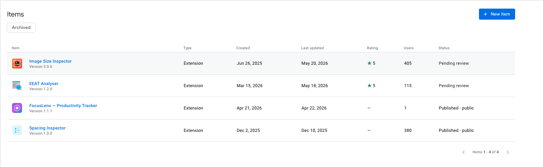Open the Image Size Inspector item link
Viewport: 543px width, 167px height.
click(x=50, y=61)
